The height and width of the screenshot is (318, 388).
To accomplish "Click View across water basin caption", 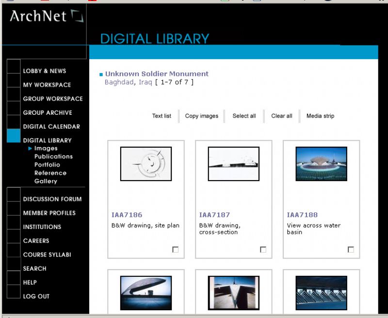I will coord(314,229).
